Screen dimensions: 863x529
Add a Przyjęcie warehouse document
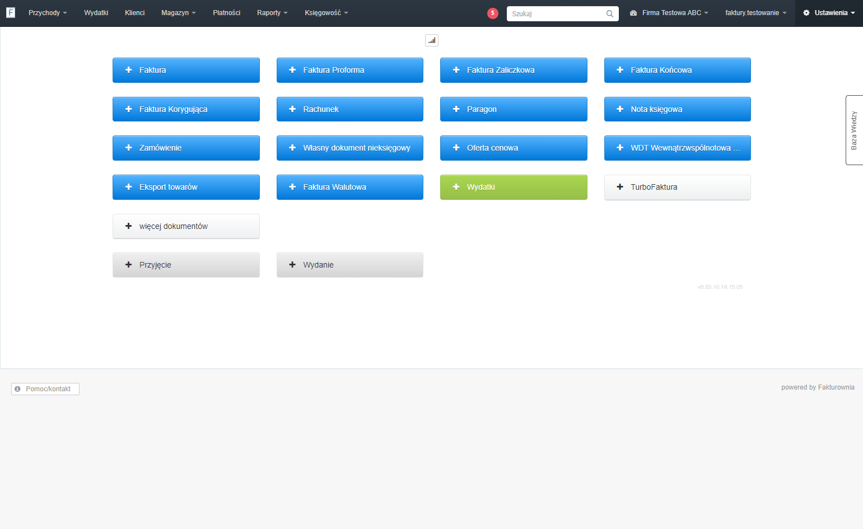coord(186,265)
